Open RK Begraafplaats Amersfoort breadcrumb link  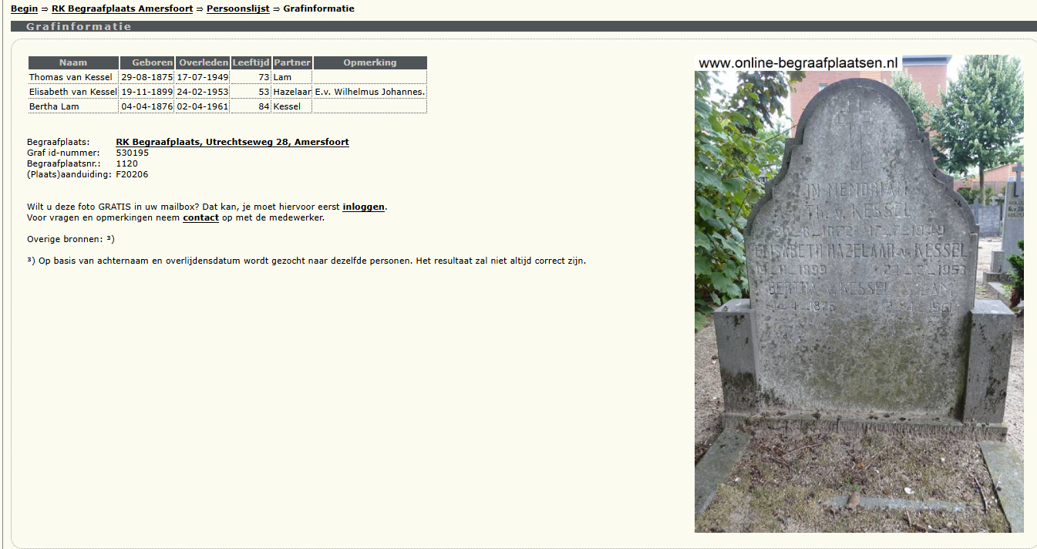coord(122,8)
